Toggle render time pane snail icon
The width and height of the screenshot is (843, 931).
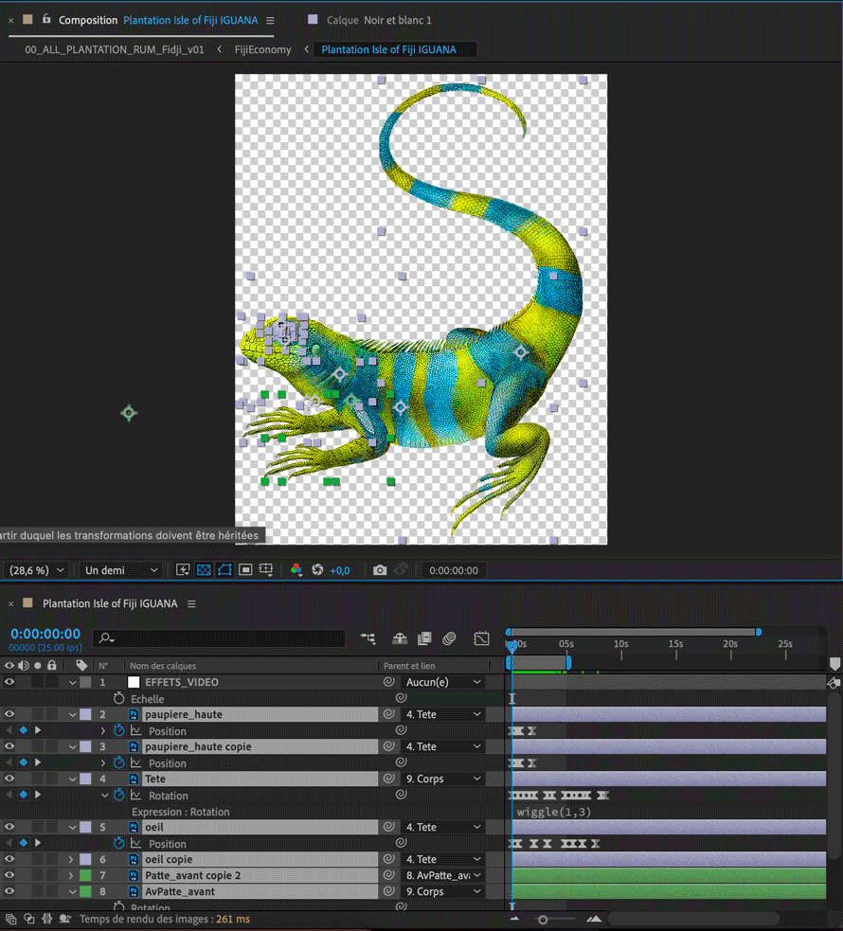(64, 919)
